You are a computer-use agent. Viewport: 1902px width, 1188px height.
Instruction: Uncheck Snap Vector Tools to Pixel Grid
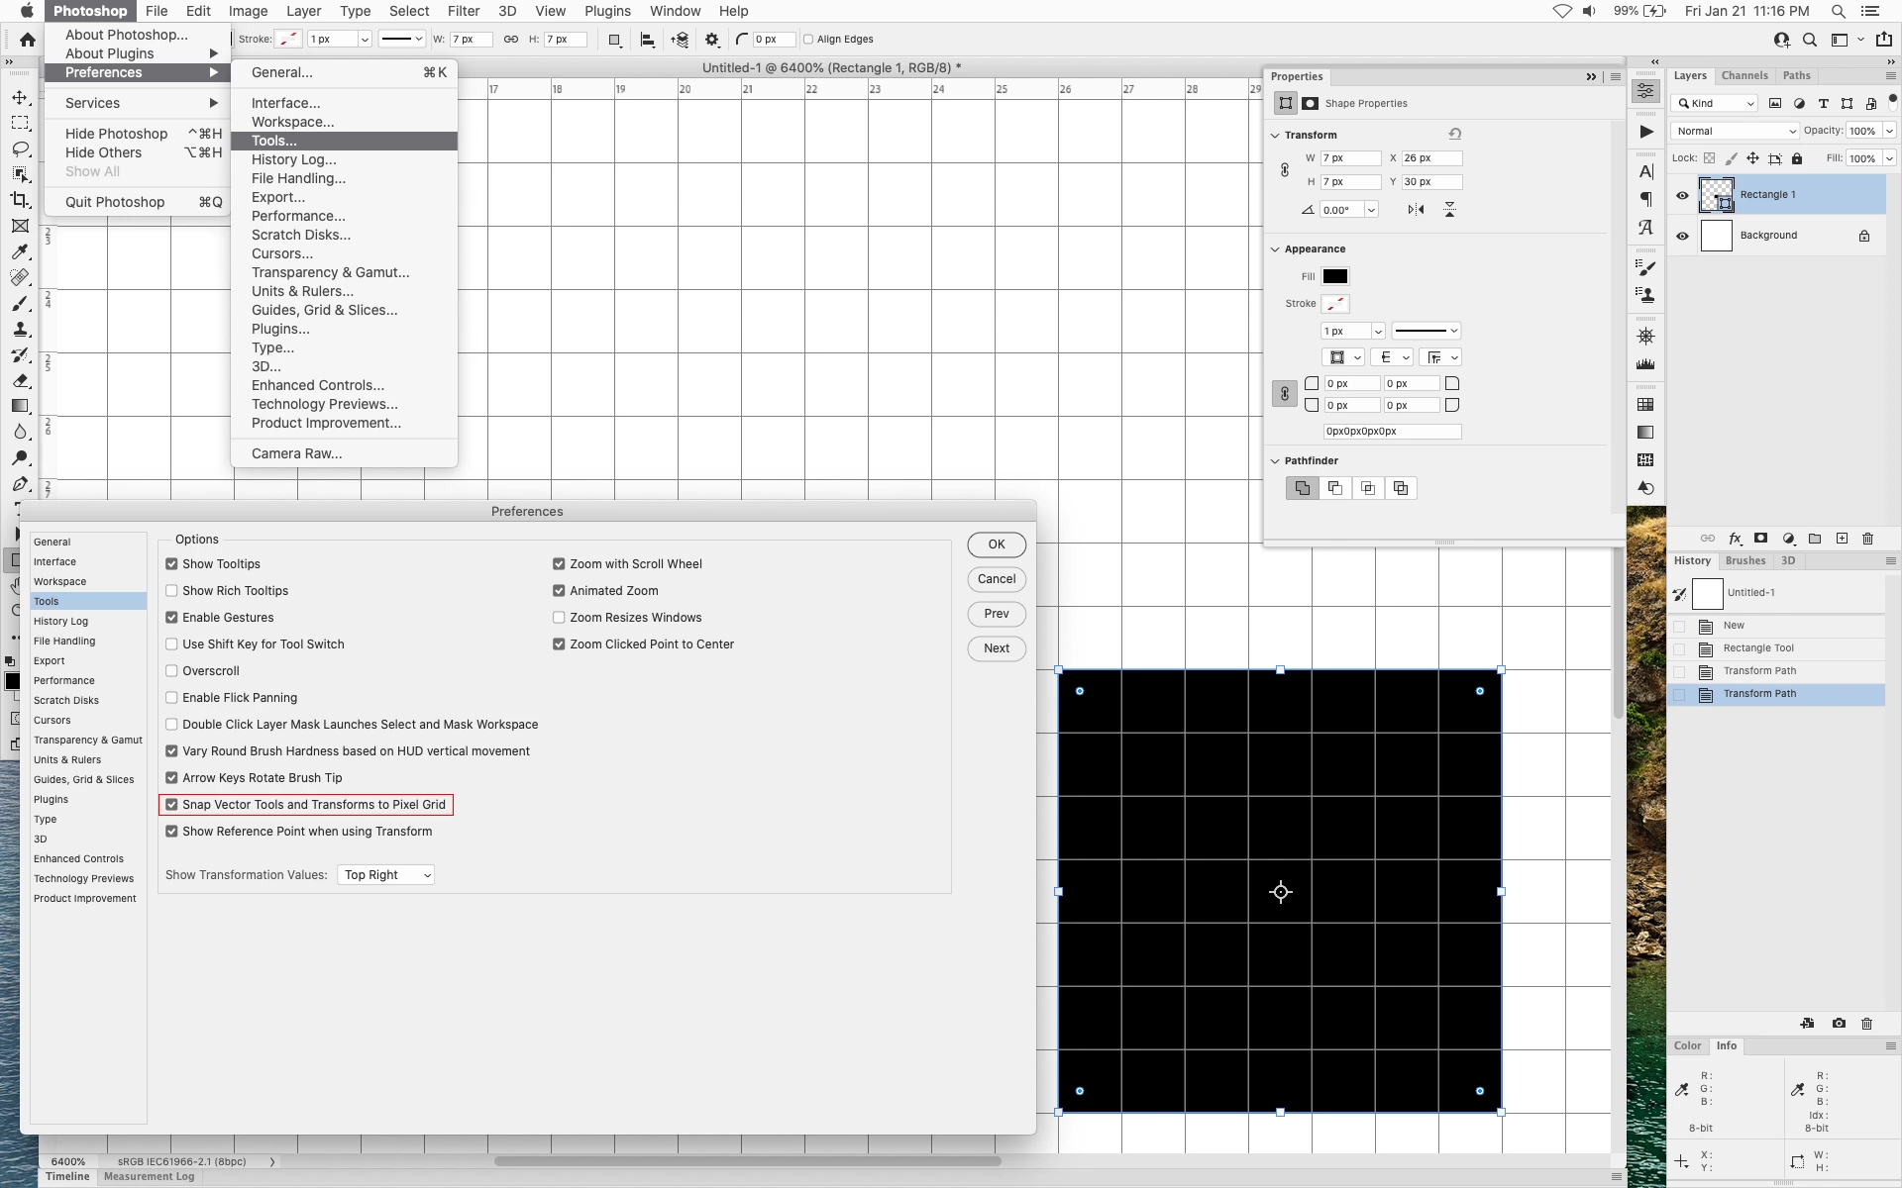tap(171, 805)
